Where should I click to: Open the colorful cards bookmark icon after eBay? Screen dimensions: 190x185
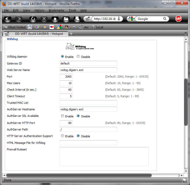coord(44,27)
